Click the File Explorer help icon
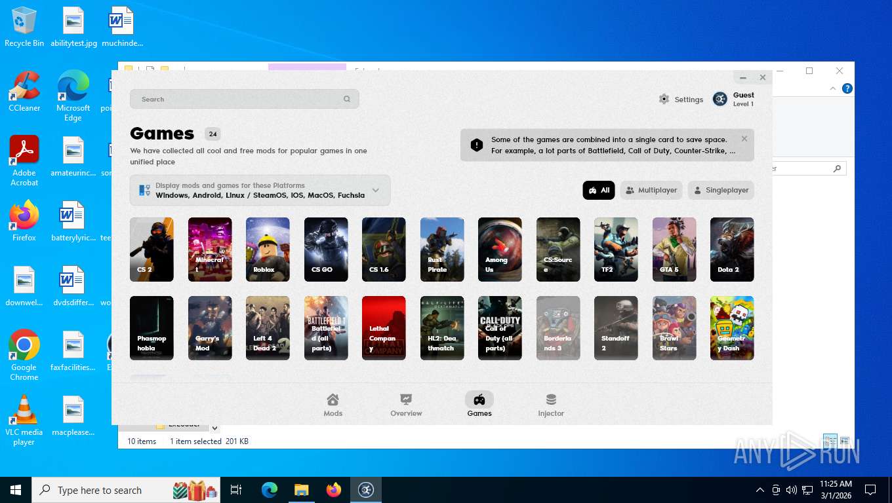892x503 pixels. (x=847, y=88)
